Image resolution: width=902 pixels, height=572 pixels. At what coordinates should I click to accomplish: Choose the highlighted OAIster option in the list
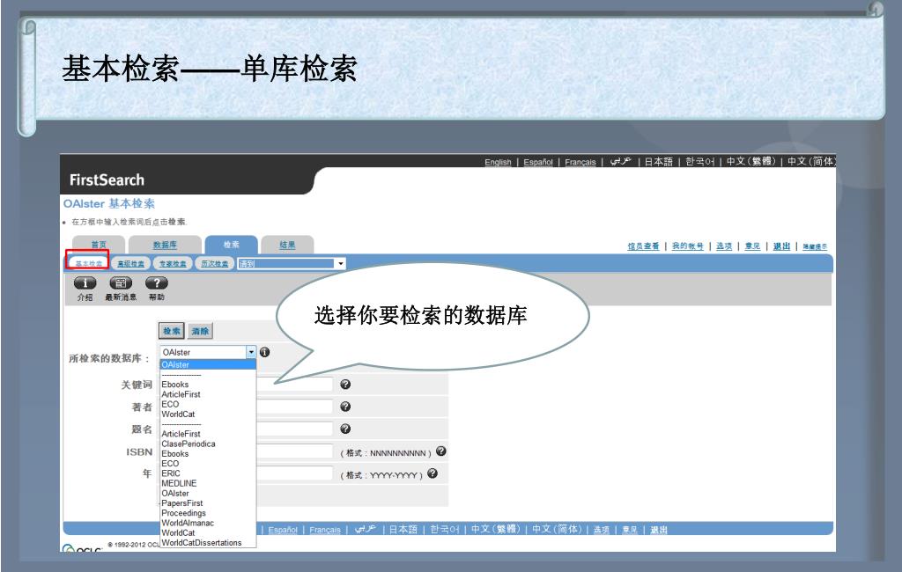(208, 364)
